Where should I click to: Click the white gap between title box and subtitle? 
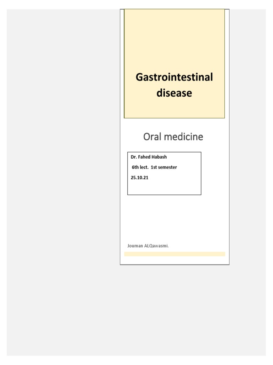click(x=174, y=124)
